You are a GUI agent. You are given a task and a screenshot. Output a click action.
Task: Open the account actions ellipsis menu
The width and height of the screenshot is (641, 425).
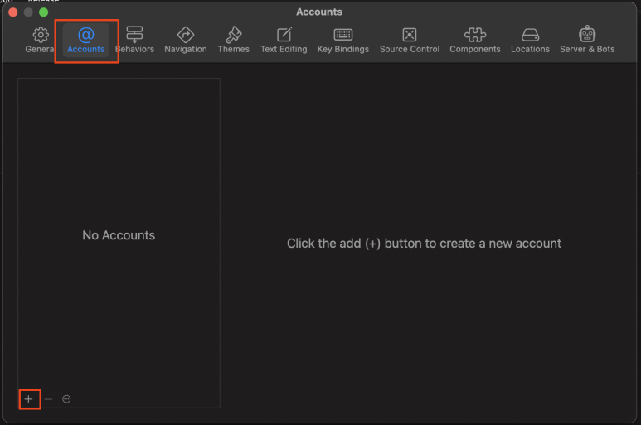click(66, 398)
